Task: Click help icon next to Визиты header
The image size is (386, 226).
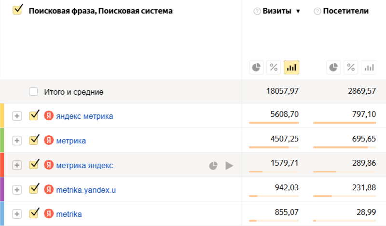Action: tap(257, 11)
